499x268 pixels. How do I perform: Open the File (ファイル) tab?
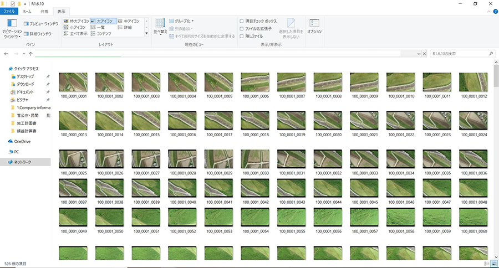(9, 12)
